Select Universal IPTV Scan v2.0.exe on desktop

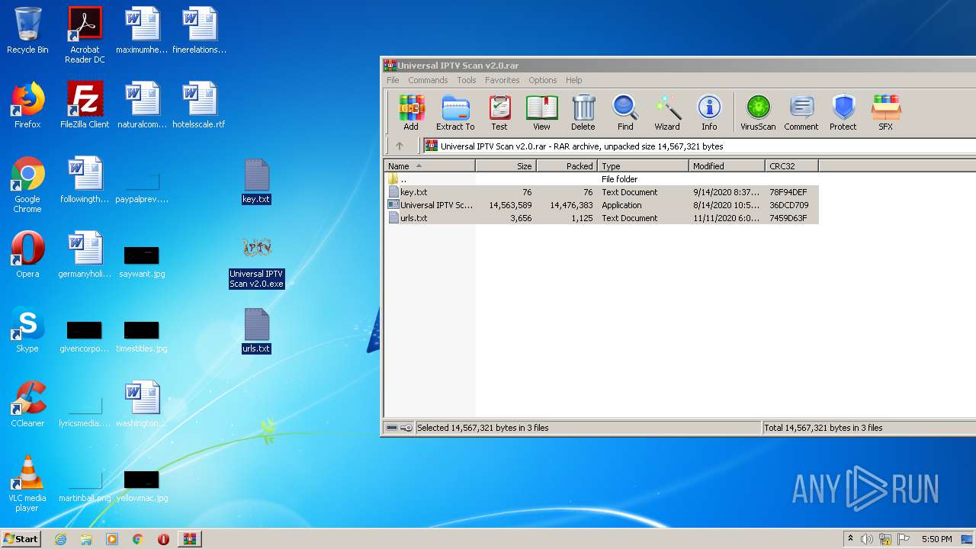(256, 262)
